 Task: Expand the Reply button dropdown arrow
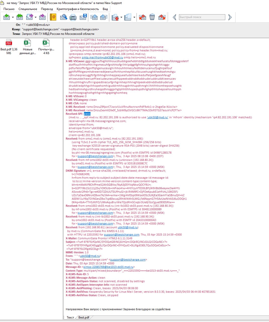pyautogui.click(x=13, y=17)
